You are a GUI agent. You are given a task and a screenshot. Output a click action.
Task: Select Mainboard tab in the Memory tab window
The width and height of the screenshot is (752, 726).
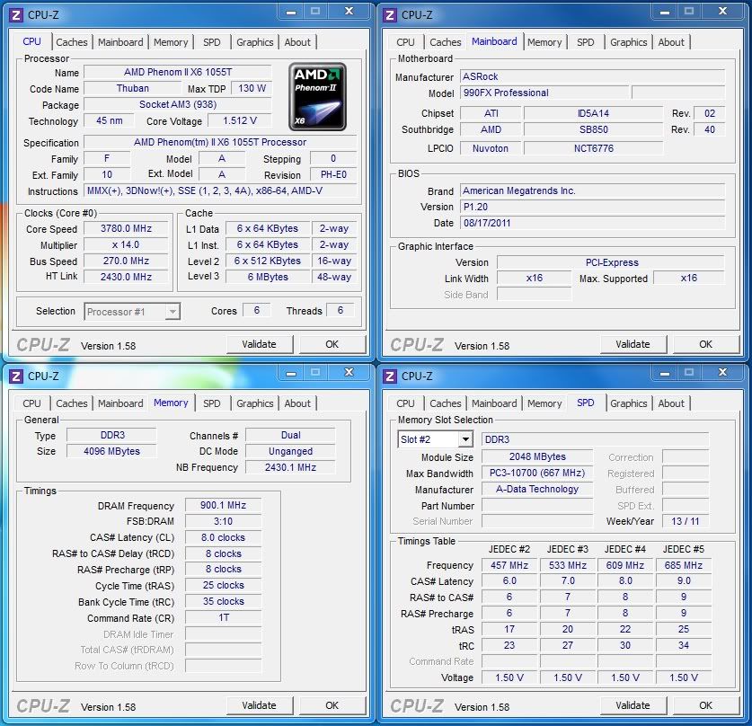pos(120,403)
